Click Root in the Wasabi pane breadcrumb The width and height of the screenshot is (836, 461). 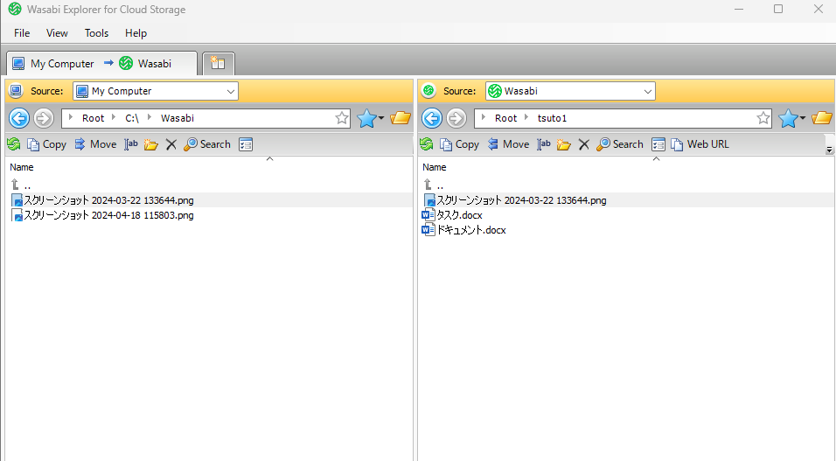pyautogui.click(x=506, y=118)
